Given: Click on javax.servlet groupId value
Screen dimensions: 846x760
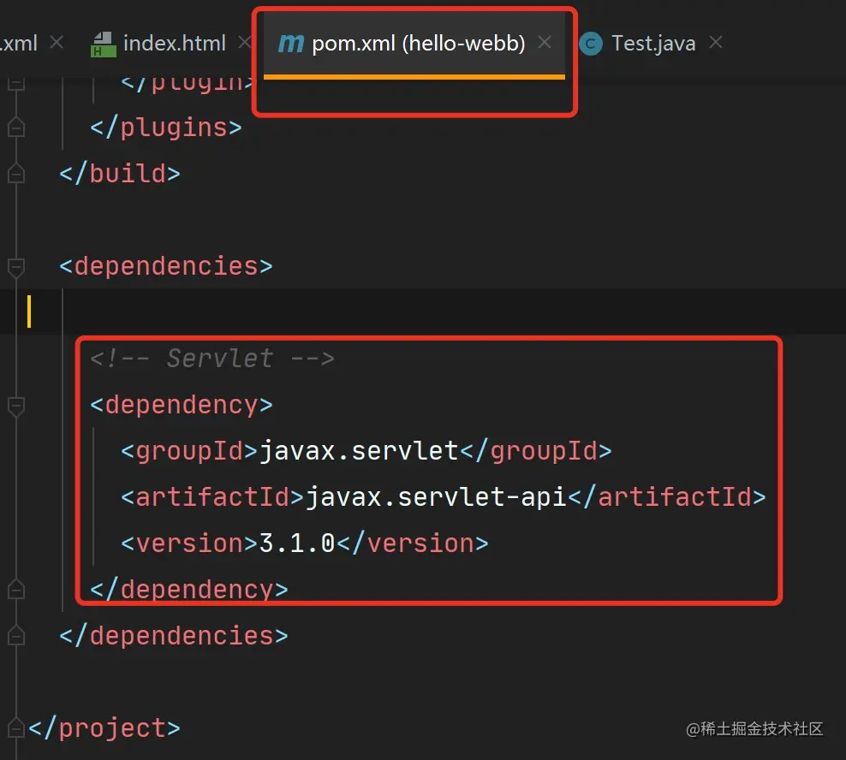Looking at the screenshot, I should (359, 451).
